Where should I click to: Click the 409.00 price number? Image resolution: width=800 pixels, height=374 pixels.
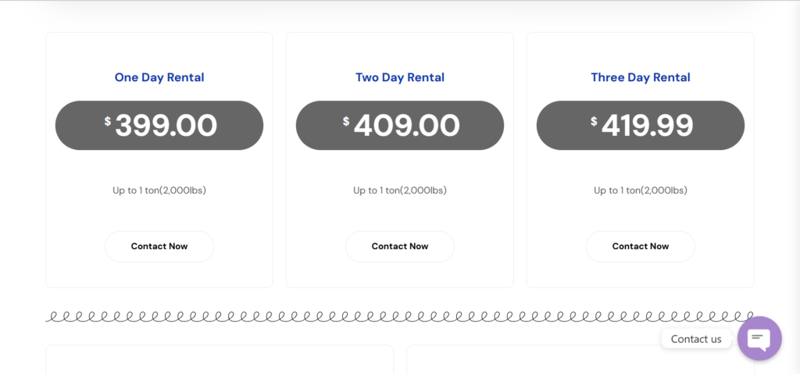[406, 126]
